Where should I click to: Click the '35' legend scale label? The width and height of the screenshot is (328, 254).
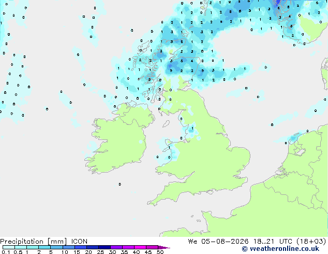pos(124,252)
